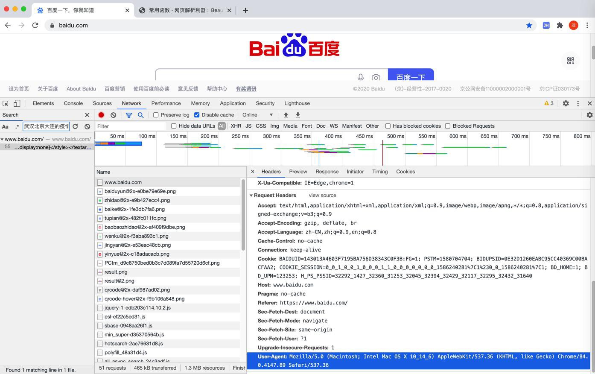Toggle the network filter funnel icon
Image resolution: width=595 pixels, height=374 pixels.
(128, 115)
